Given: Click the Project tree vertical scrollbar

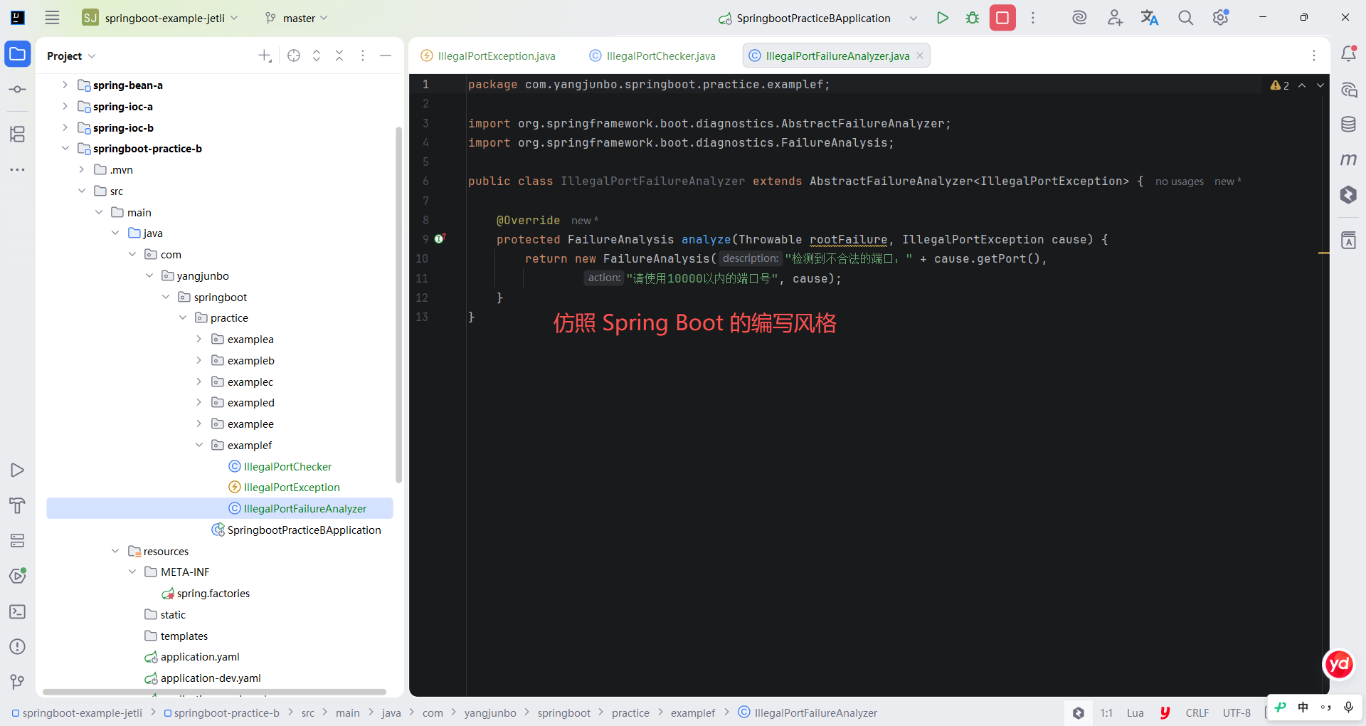Looking at the screenshot, I should coord(399,305).
